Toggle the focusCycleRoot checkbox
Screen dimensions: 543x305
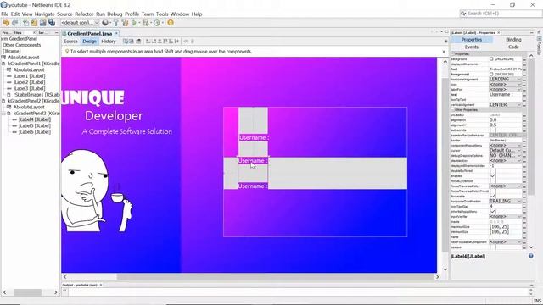[x=492, y=180]
